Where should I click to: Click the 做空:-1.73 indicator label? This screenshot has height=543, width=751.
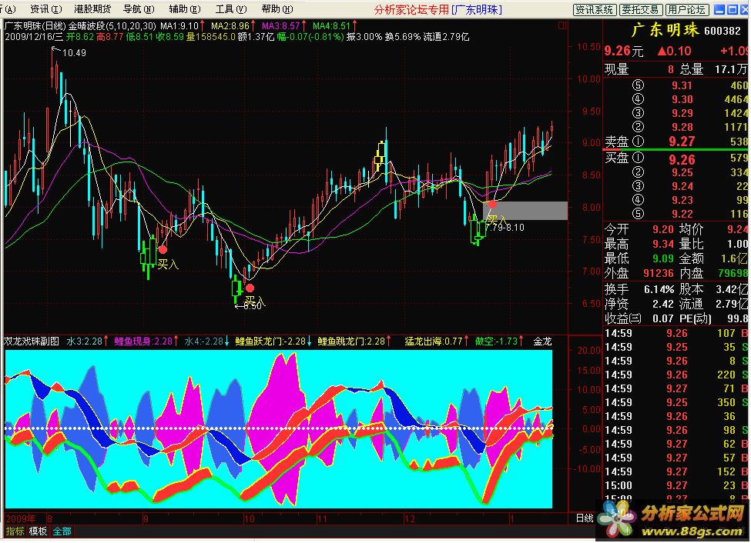(x=499, y=341)
